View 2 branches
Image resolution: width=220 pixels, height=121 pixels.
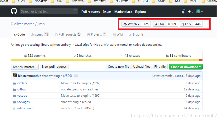[x=83, y=56]
